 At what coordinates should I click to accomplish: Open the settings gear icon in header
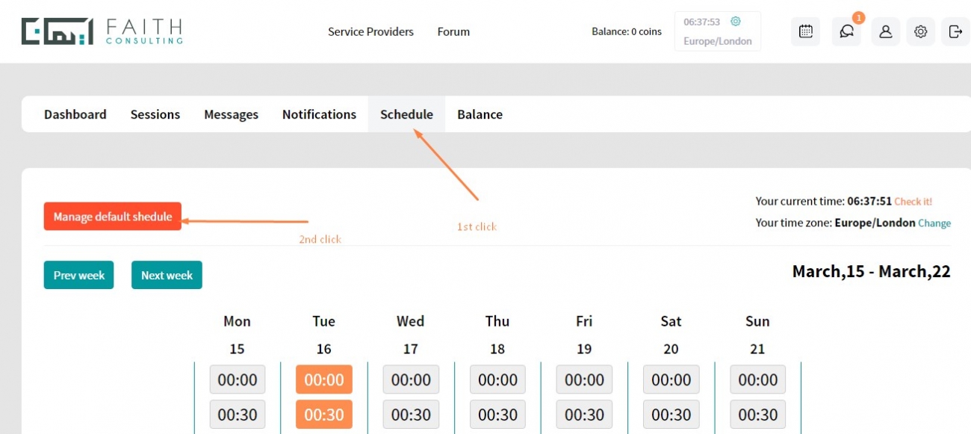(x=921, y=31)
